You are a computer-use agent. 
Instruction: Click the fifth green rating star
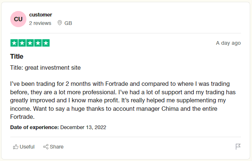46,43
